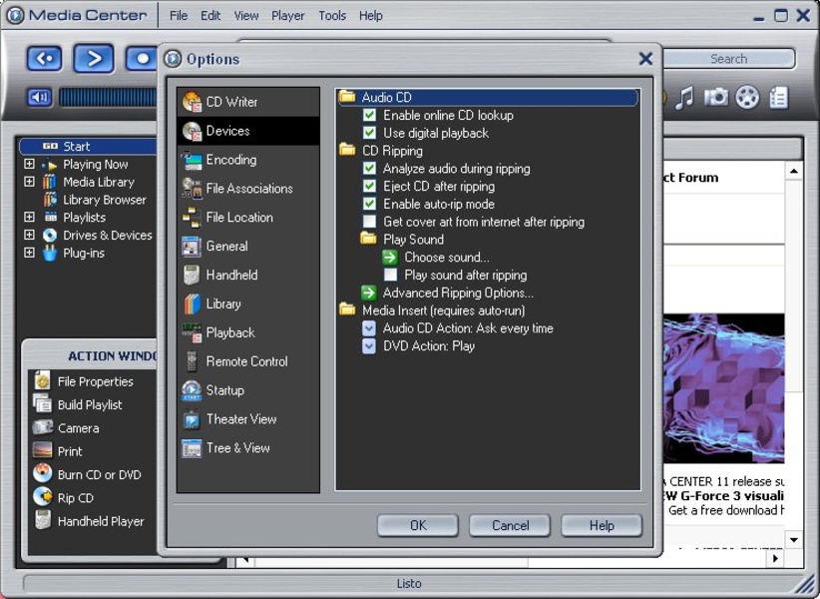Viewport: 820px width, 599px height.
Task: Expand the Playing Now tree node
Action: [29, 165]
